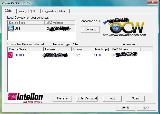Click the Quality column header
Screen dimensions: 160x114
tap(82, 49)
